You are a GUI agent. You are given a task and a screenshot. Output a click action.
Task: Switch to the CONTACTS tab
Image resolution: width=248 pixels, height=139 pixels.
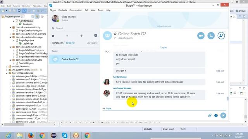click(x=57, y=43)
